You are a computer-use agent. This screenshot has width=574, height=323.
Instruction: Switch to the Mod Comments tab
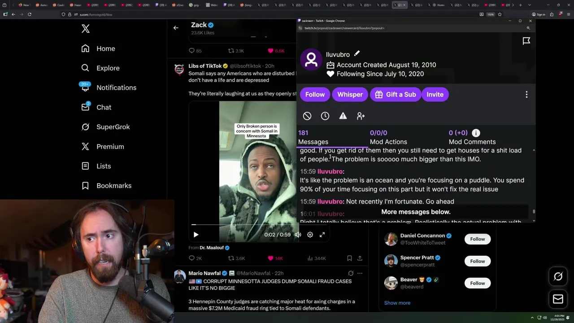[x=472, y=137]
